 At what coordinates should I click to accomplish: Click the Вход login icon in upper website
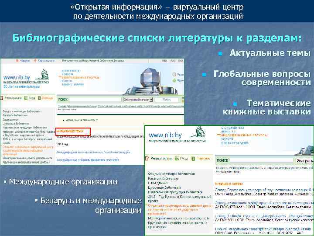coord(26,98)
